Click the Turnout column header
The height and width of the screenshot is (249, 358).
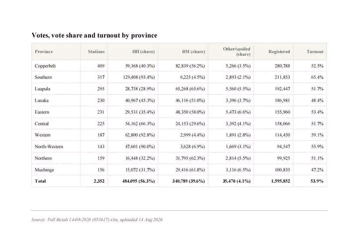click(x=315, y=52)
